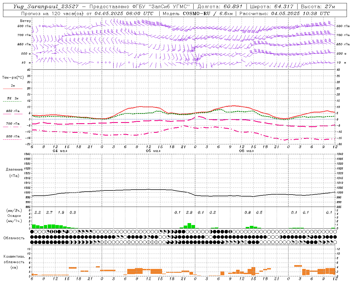
Task: Click the Рассчитано: 04.05.2025 10:38 UTC timestamp
Action: tap(285, 13)
